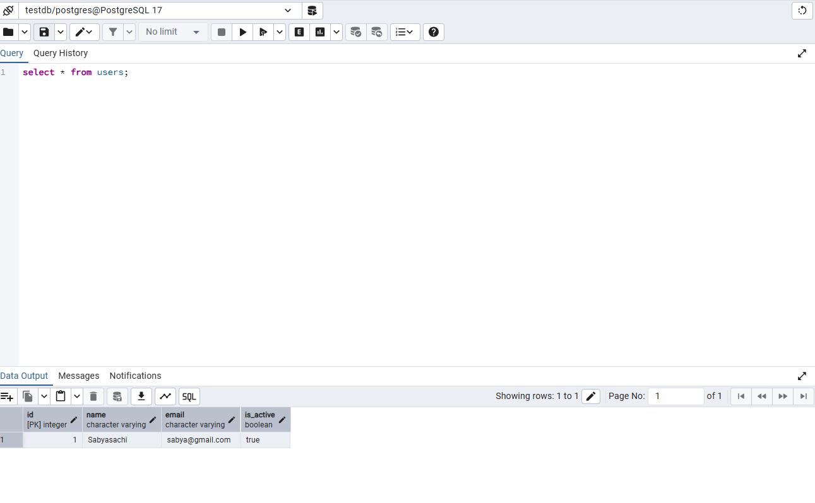Delete the selected row
Screen dimensions: 815x503
coord(93,396)
